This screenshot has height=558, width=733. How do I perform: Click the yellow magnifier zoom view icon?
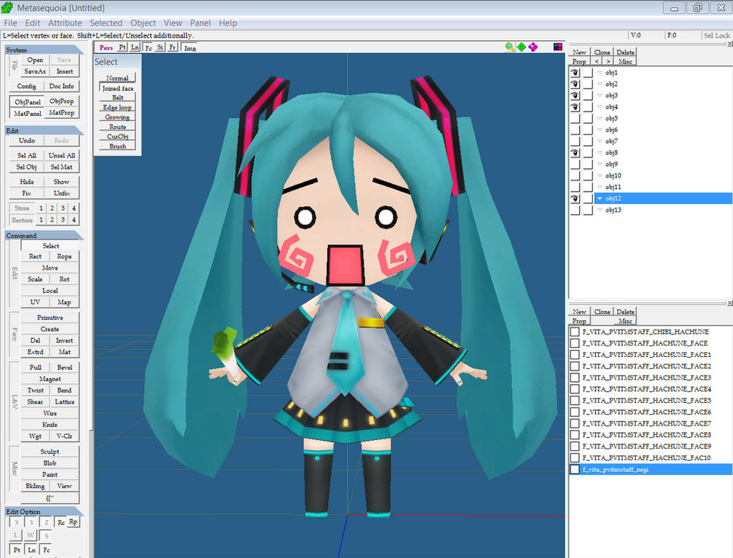(510, 46)
